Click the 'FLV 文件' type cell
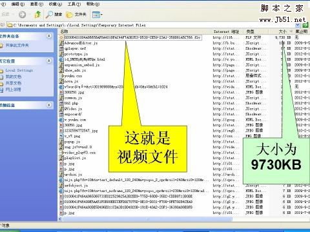 [x=253, y=37]
